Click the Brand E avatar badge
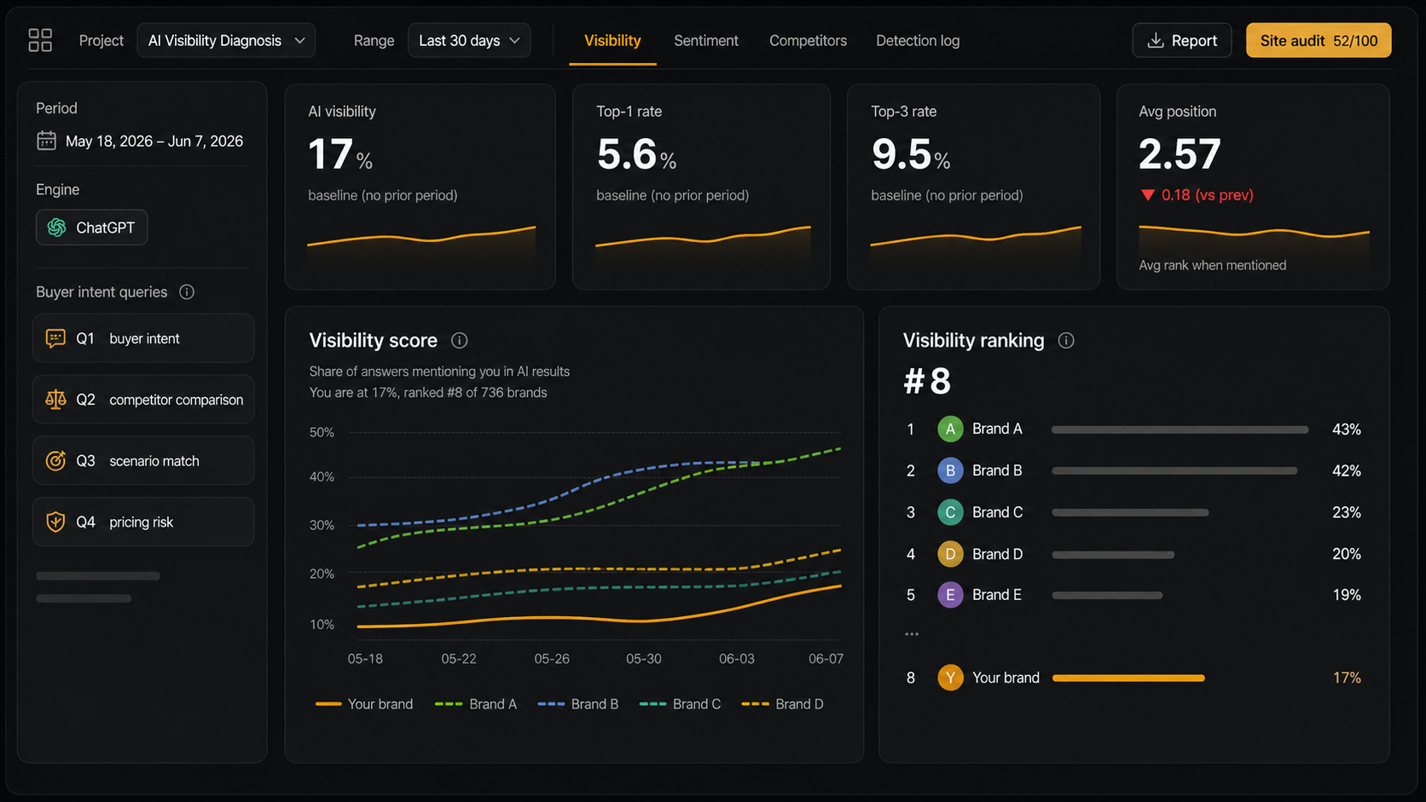 point(950,595)
